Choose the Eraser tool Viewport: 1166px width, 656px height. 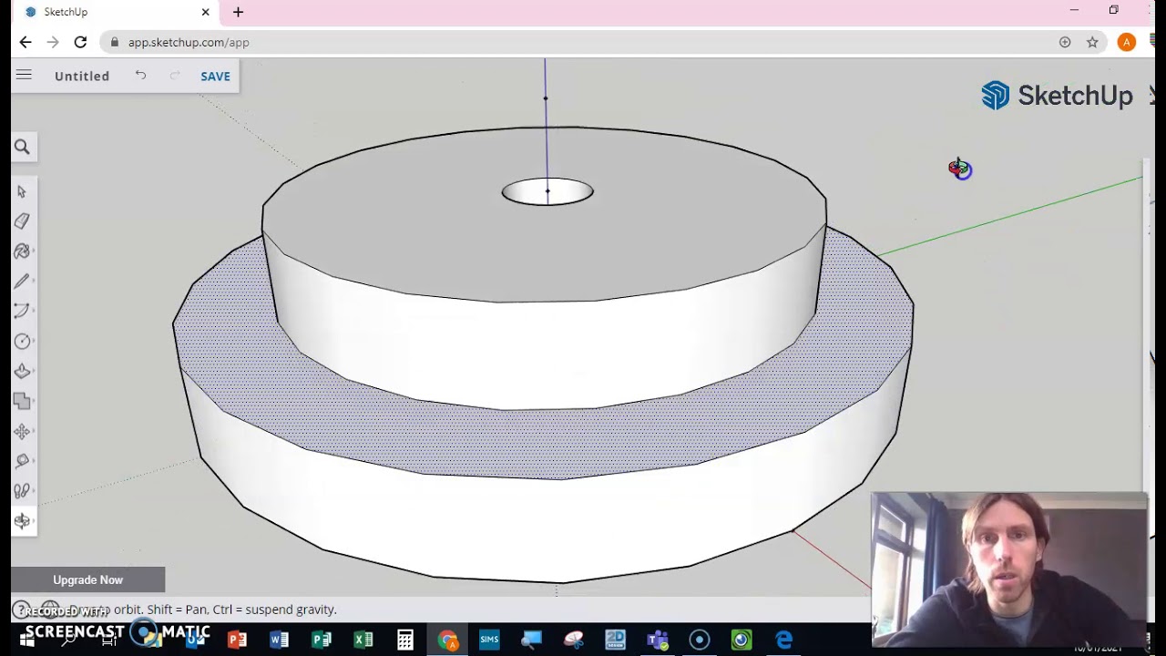pyautogui.click(x=22, y=221)
